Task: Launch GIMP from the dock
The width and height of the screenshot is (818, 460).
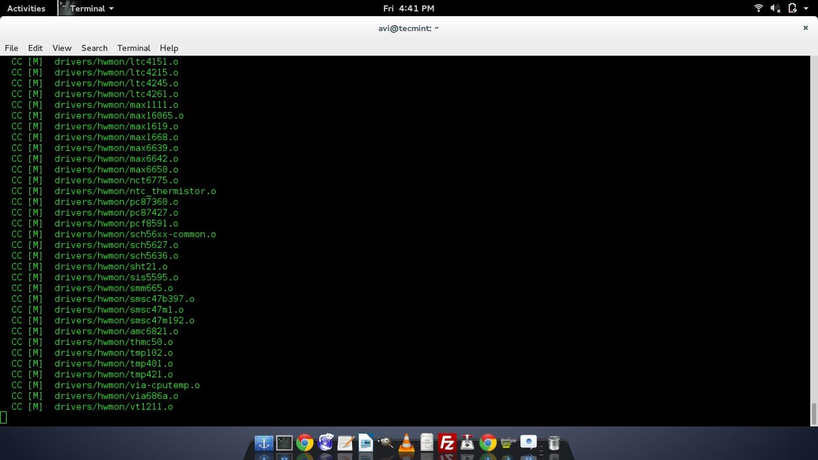Action: coord(386,443)
